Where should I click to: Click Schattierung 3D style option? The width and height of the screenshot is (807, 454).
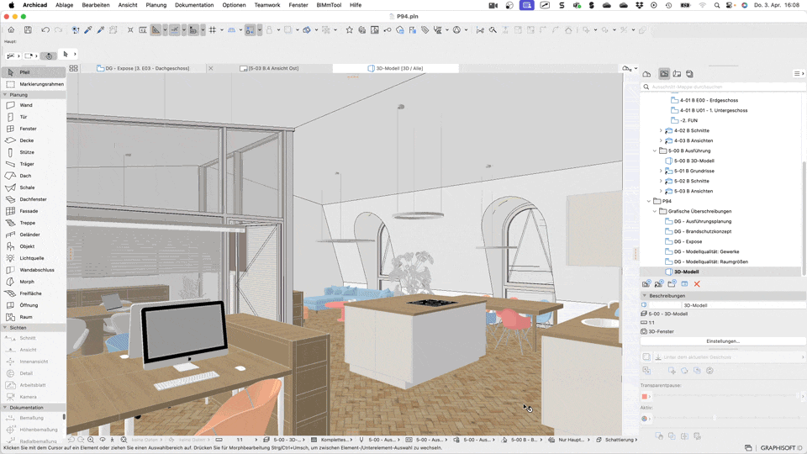coord(620,440)
